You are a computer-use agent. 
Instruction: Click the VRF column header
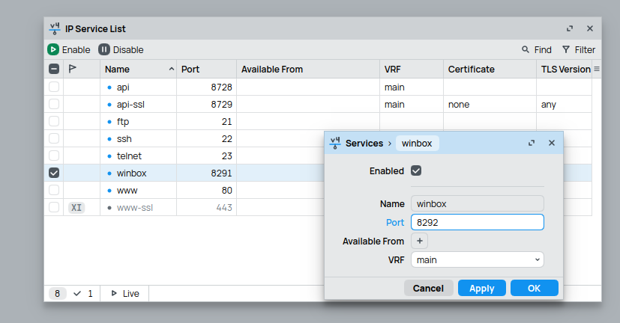412,69
